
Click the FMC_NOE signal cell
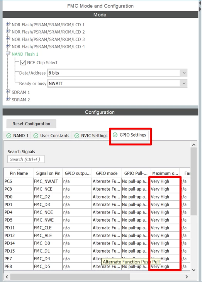48,212
